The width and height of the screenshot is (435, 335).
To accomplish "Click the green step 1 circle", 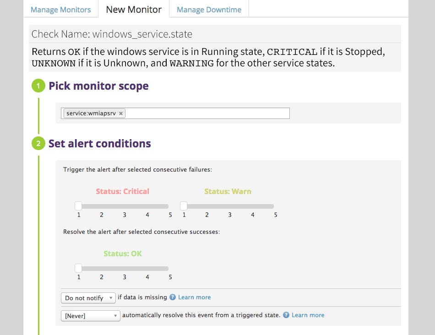I will tap(38, 86).
